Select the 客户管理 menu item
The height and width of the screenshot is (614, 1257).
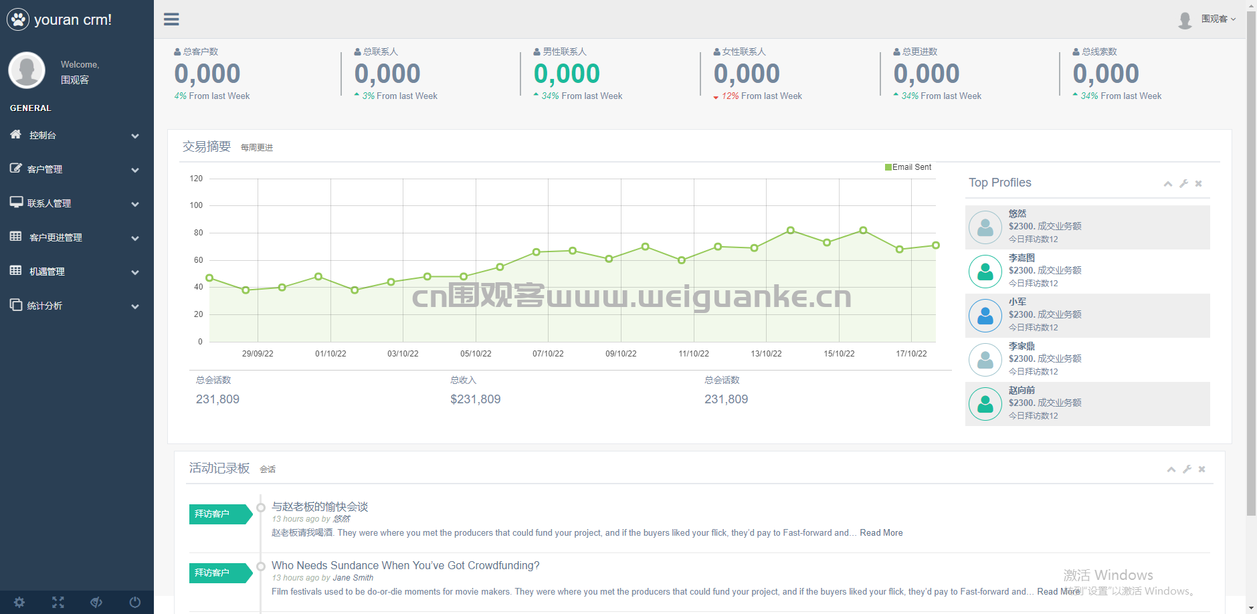click(x=77, y=169)
